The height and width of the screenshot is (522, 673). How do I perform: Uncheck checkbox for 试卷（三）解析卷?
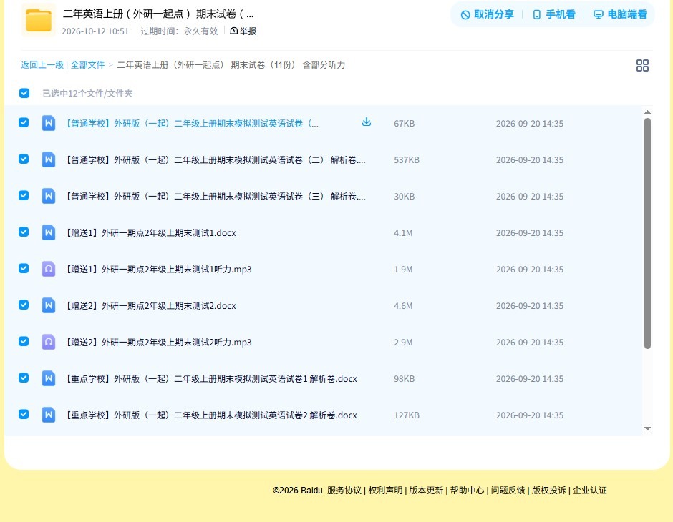tap(24, 195)
